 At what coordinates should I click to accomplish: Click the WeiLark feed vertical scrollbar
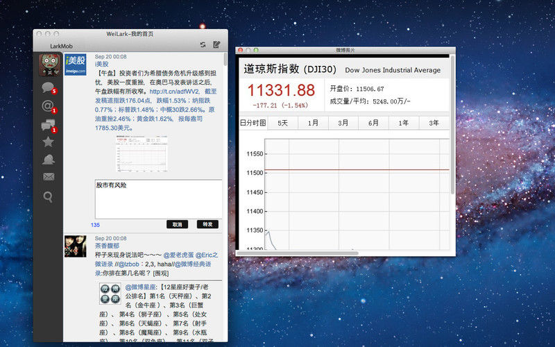225,59
